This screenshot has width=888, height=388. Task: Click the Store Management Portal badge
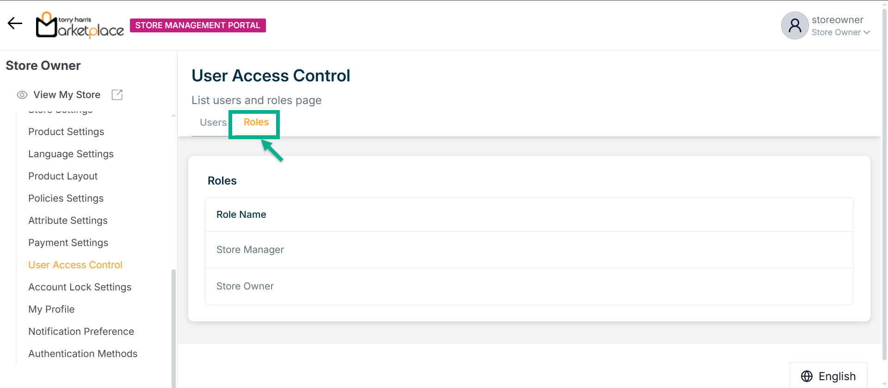[198, 25]
